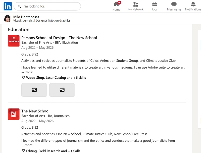The image size is (201, 153).
Task: Open "Editing, Field Research and +3 skills"
Action: pyautogui.click(x=53, y=151)
